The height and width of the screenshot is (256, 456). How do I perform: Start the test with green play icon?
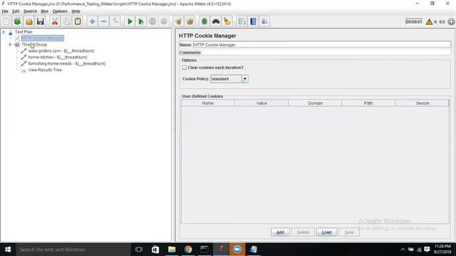[x=130, y=21]
